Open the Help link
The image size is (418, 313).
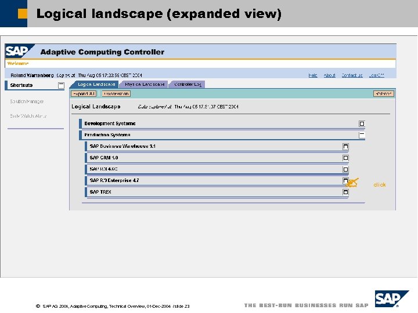tap(313, 75)
